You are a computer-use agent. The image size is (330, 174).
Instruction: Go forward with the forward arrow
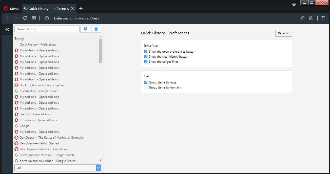(x=16, y=18)
